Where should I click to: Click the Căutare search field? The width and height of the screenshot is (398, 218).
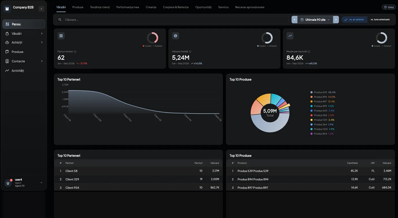(172, 20)
